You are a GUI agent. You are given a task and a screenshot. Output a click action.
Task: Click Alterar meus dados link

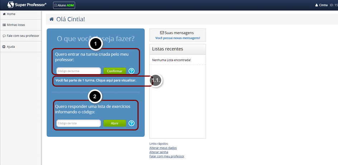coord(163,148)
